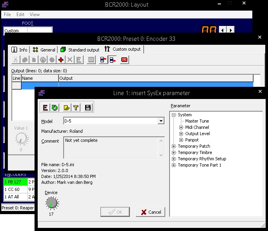Click the Comment box scroll down arrow

coord(161,155)
